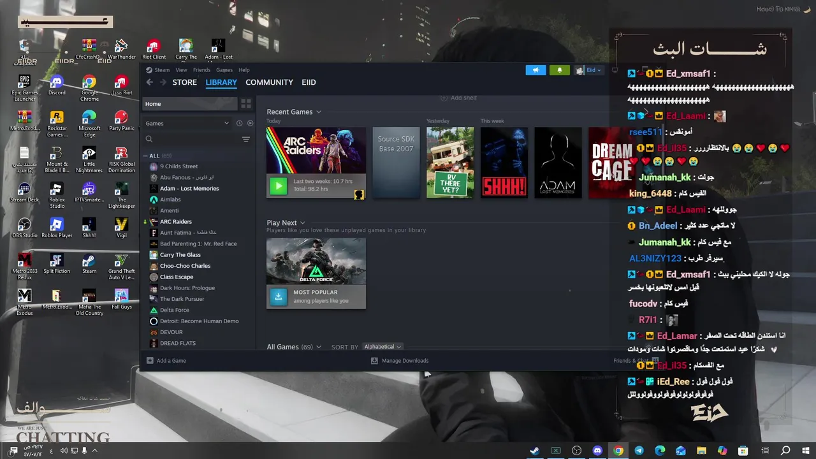Viewport: 816px width, 459px height.
Task: Open the Adam Lost Memories game tile
Action: [558, 163]
